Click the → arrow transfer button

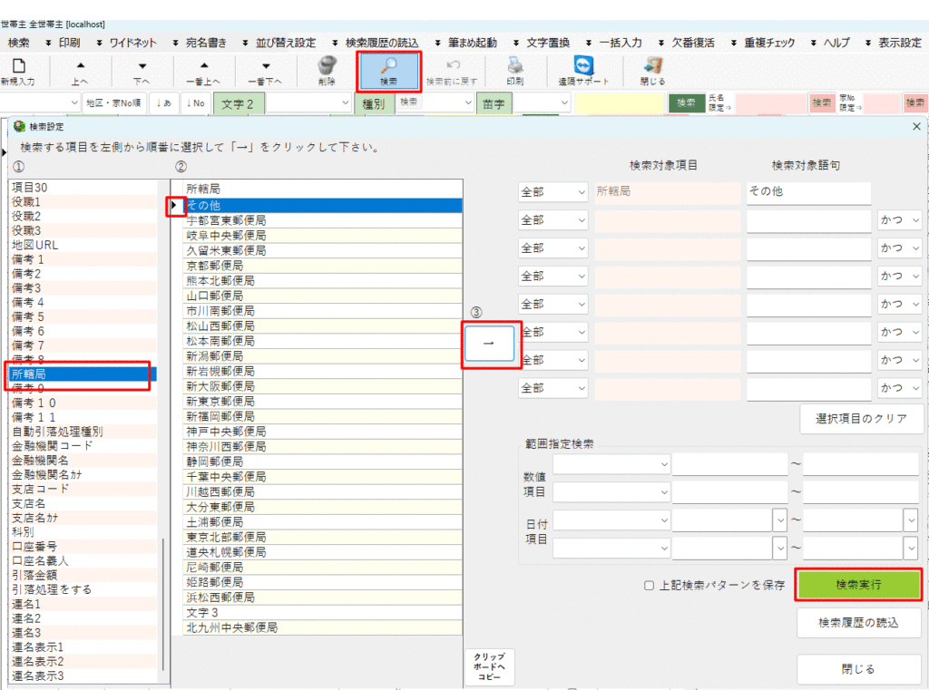pos(489,344)
